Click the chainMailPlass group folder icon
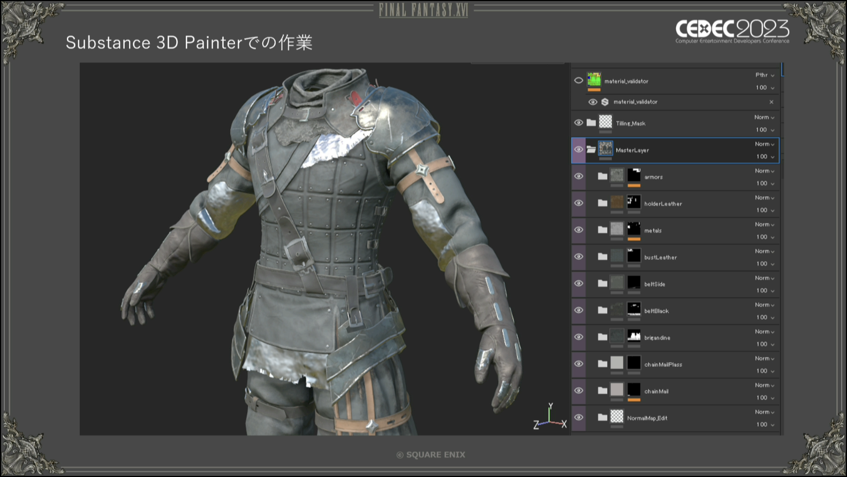This screenshot has width=847, height=477. pyautogui.click(x=602, y=363)
